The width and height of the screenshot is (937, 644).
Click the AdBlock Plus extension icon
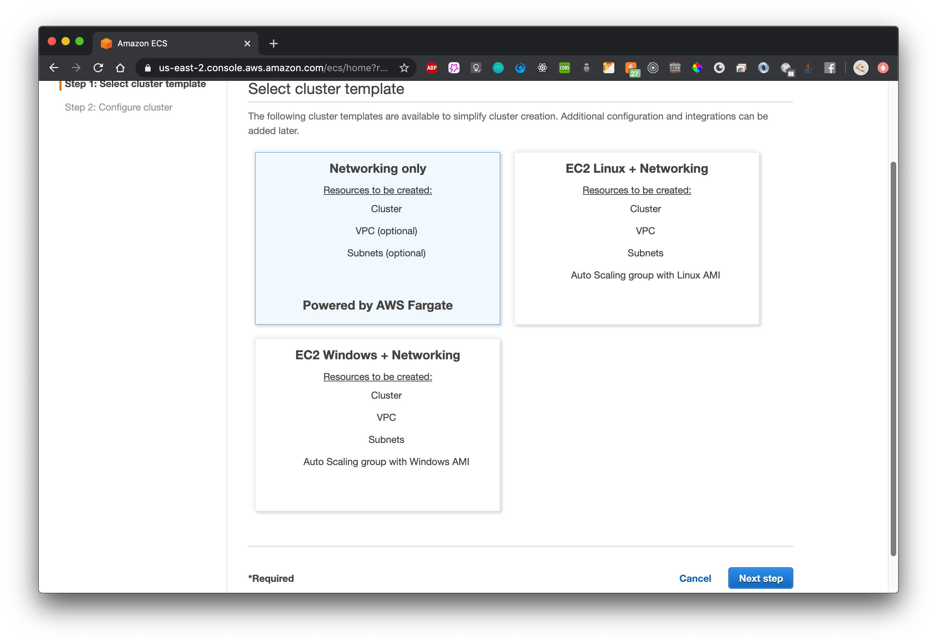432,68
